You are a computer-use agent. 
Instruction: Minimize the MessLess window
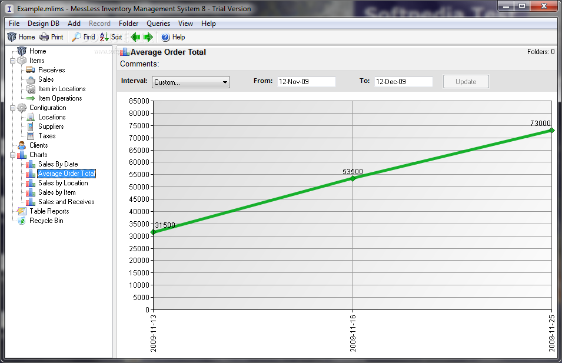point(506,6)
